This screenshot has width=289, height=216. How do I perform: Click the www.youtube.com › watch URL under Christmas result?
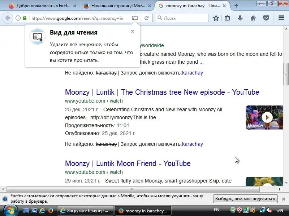94,101
